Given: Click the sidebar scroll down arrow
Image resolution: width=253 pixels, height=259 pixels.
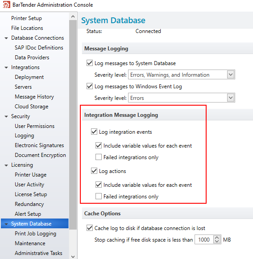Looking at the screenshot, I should tap(73, 256).
